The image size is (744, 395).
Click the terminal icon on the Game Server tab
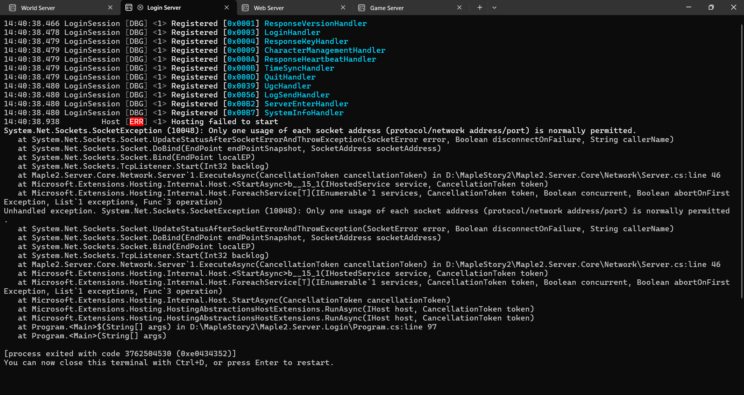point(362,8)
